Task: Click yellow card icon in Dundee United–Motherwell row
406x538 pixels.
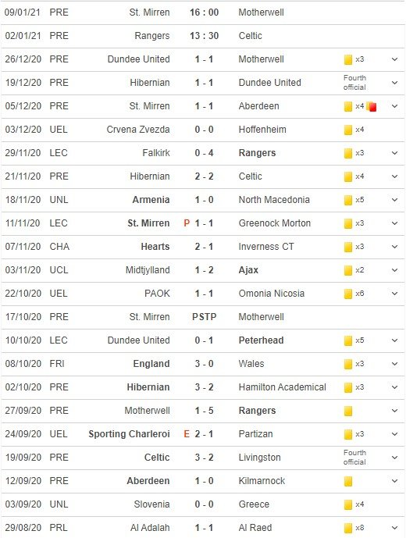Action: click(348, 59)
